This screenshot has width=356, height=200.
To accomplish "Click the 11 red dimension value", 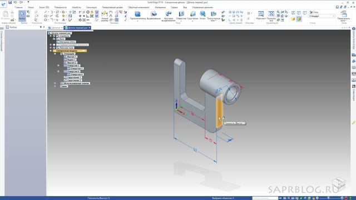I will click(x=210, y=141).
